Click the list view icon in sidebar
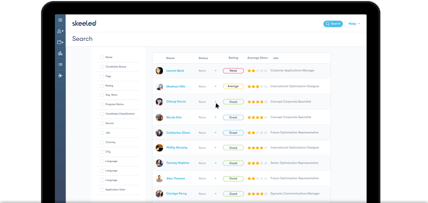The height and width of the screenshot is (203, 428). (60, 65)
